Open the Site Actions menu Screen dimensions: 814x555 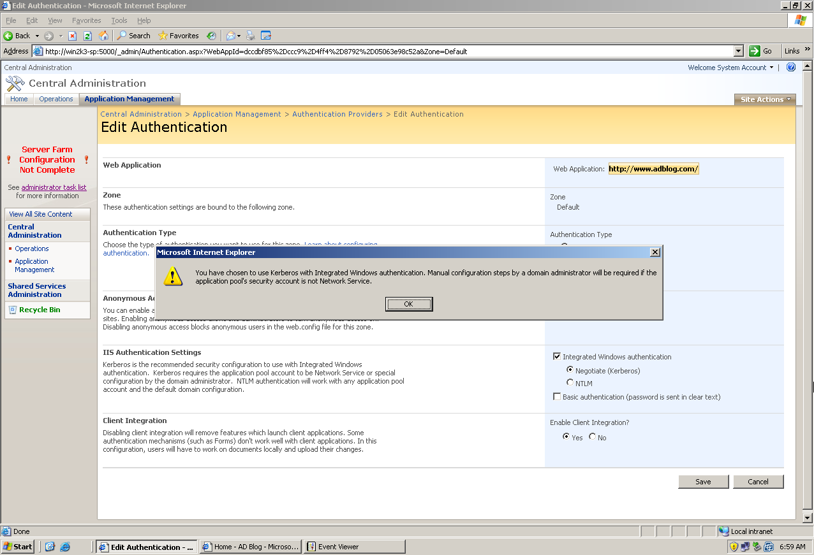tap(764, 99)
